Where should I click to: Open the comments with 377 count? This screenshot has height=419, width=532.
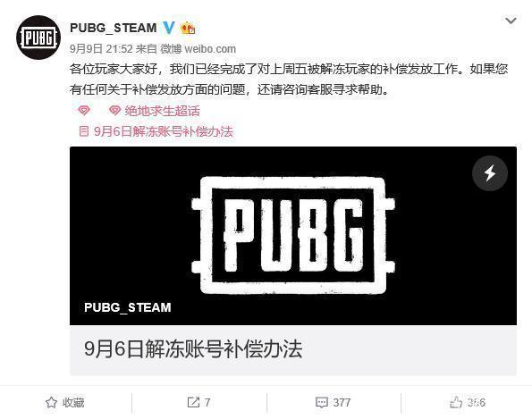click(x=334, y=402)
